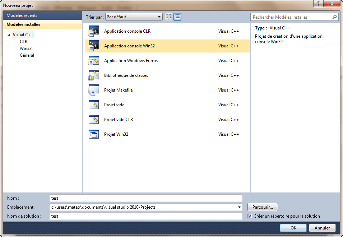
Task: Collapse the Visual C++ tree node
Action: [9, 35]
